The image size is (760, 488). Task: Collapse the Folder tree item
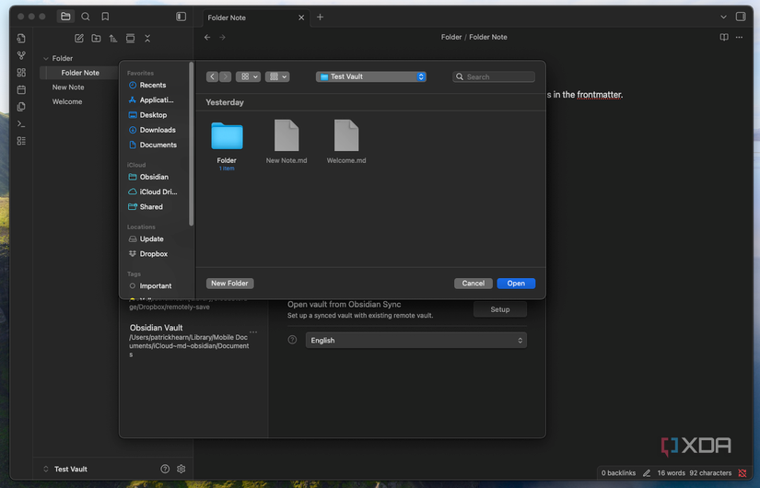(46, 59)
